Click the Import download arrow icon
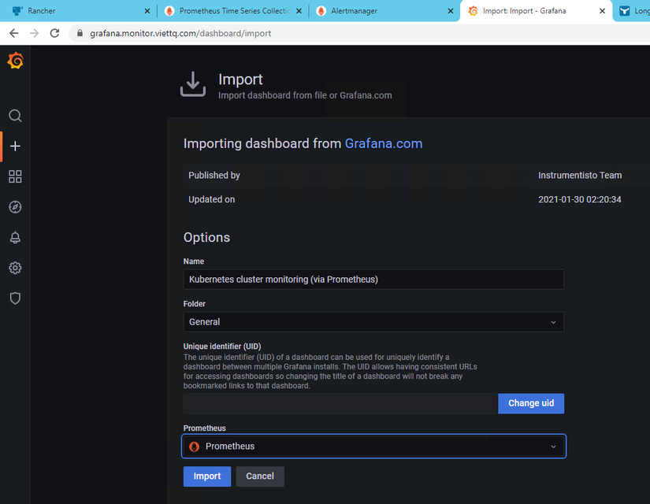The height and width of the screenshot is (504, 650). coord(193,84)
